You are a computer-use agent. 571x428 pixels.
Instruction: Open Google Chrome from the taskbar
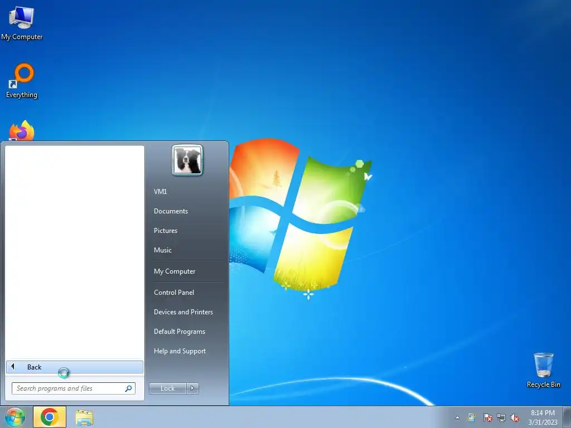click(x=50, y=417)
